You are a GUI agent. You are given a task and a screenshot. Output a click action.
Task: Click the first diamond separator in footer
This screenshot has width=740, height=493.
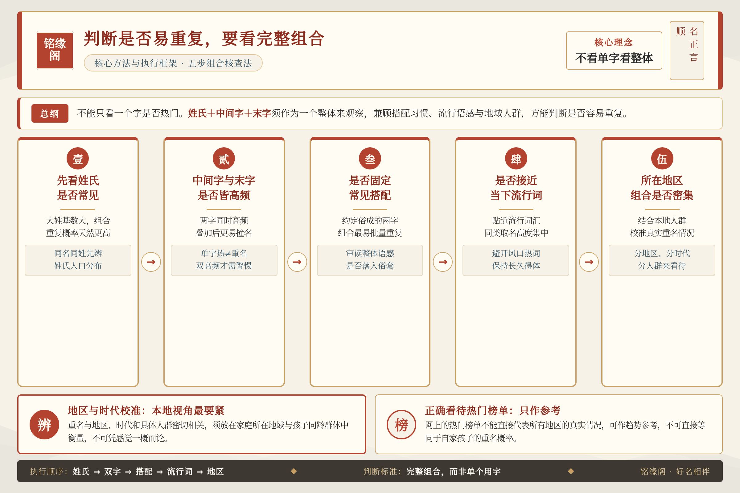(294, 471)
